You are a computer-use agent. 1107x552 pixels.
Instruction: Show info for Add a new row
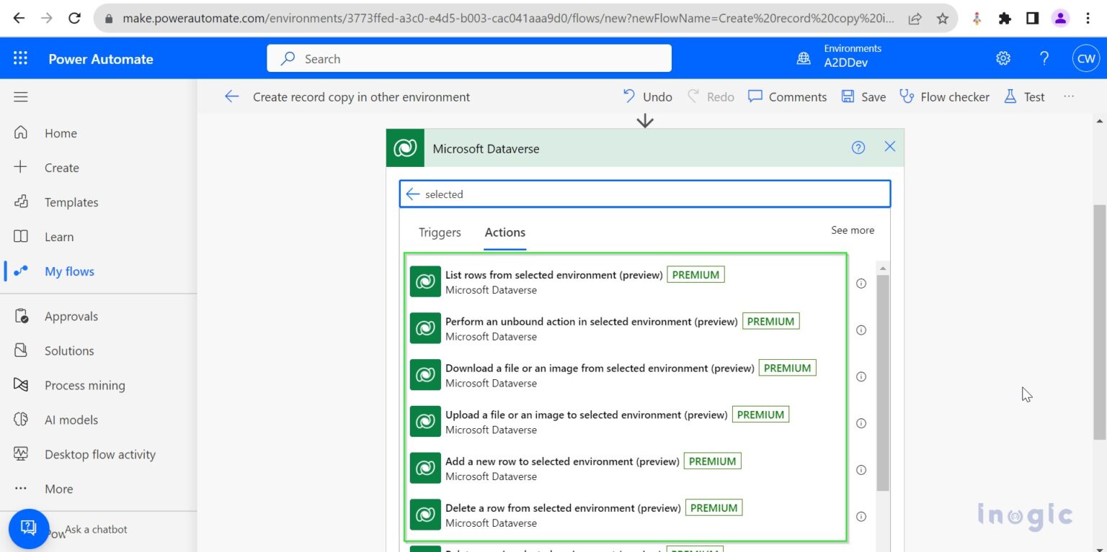861,470
